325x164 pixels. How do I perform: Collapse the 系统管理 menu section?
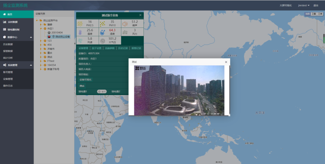pos(31,65)
